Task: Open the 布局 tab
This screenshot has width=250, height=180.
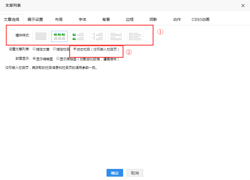Action: pos(59,19)
